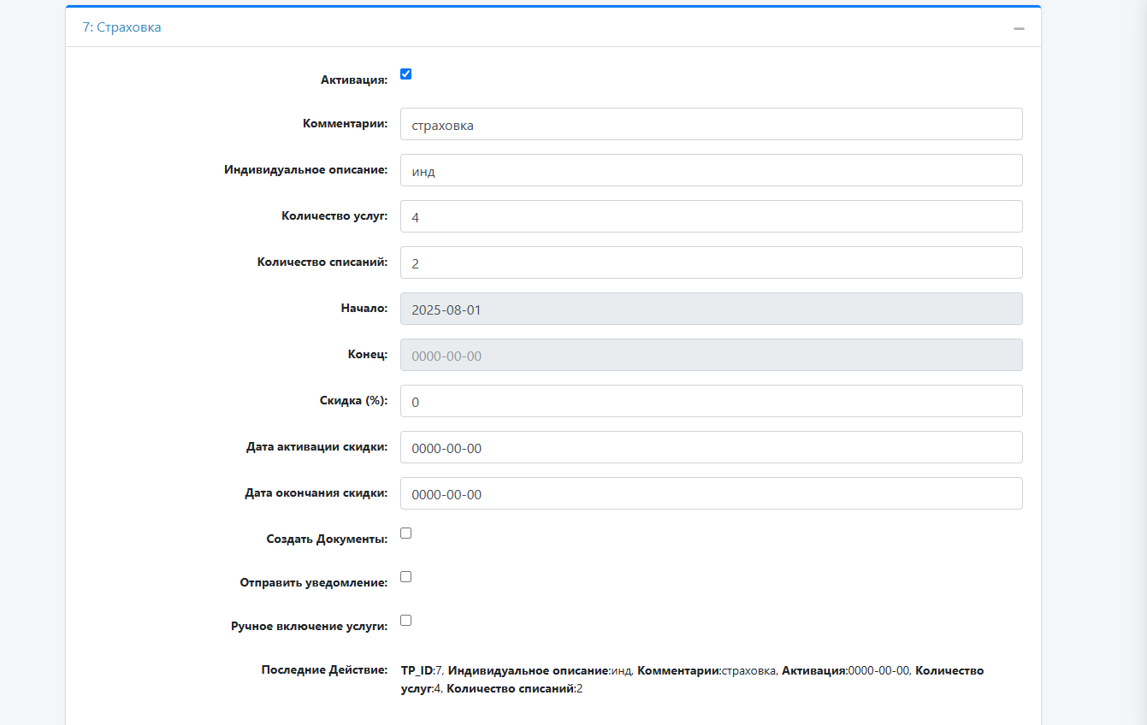Click the Отправить уведомление label
This screenshot has width=1147, height=725.
pyautogui.click(x=314, y=582)
